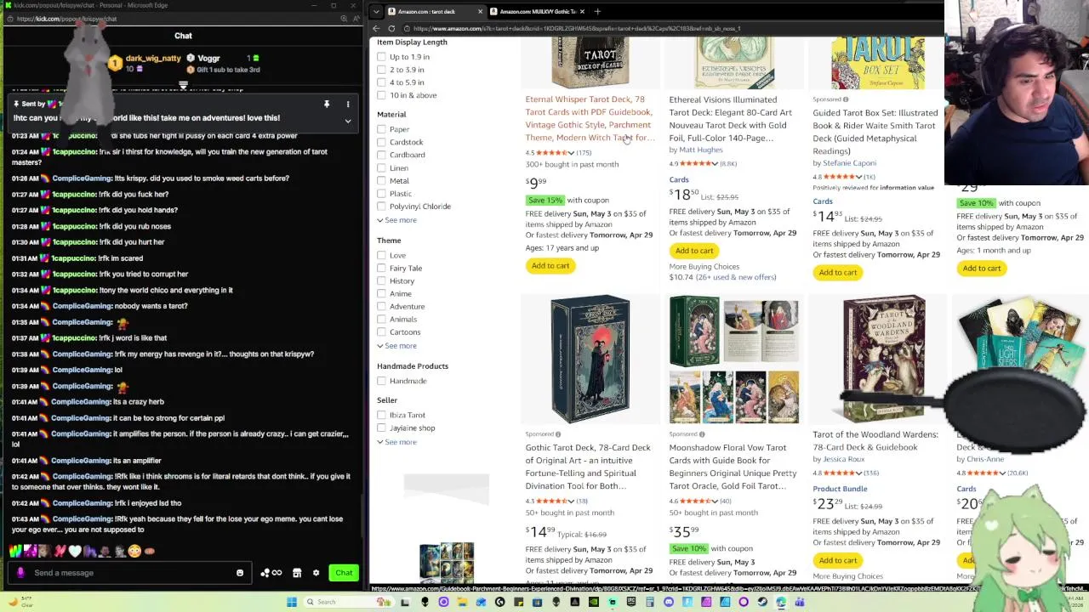Image resolution: width=1089 pixels, height=612 pixels.
Task: Open Microsoft Edge from the taskbar
Action: [781, 602]
